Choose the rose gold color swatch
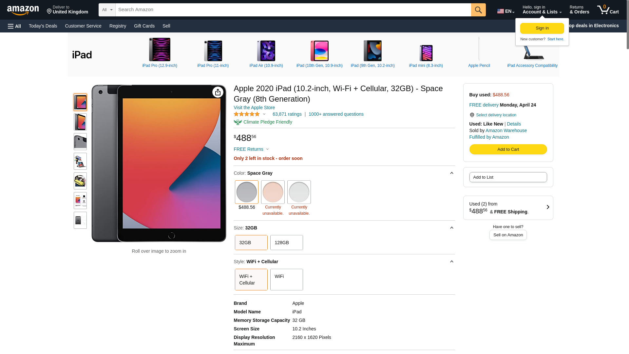The width and height of the screenshot is (629, 354). pyautogui.click(x=273, y=192)
